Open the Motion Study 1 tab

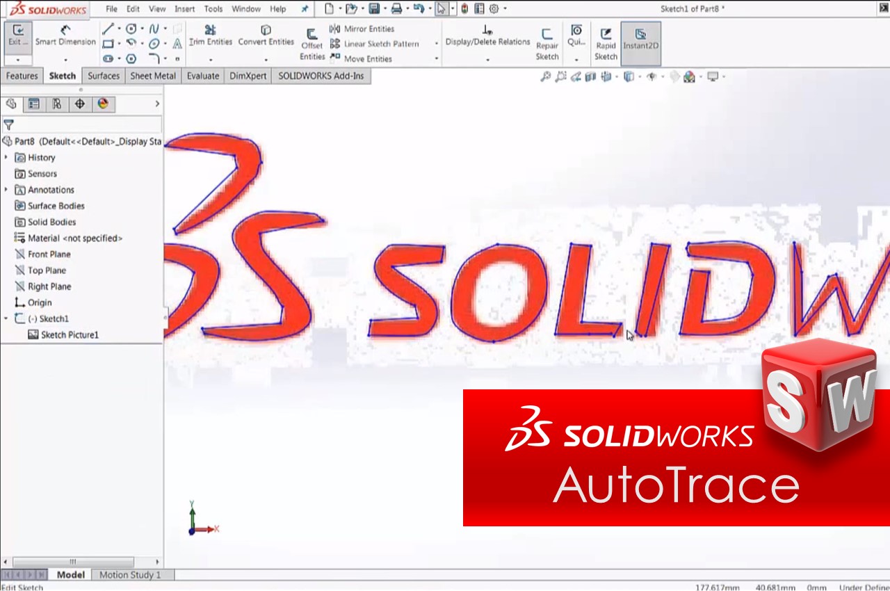tap(130, 575)
